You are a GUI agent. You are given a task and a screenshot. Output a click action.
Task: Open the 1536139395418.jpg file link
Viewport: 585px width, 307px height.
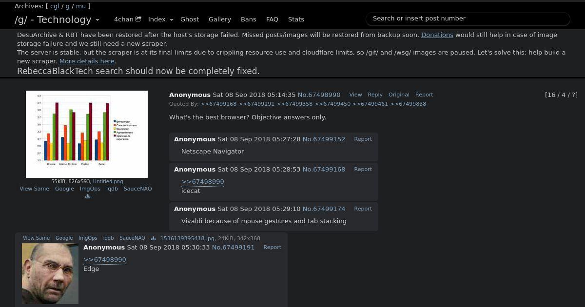click(187, 238)
